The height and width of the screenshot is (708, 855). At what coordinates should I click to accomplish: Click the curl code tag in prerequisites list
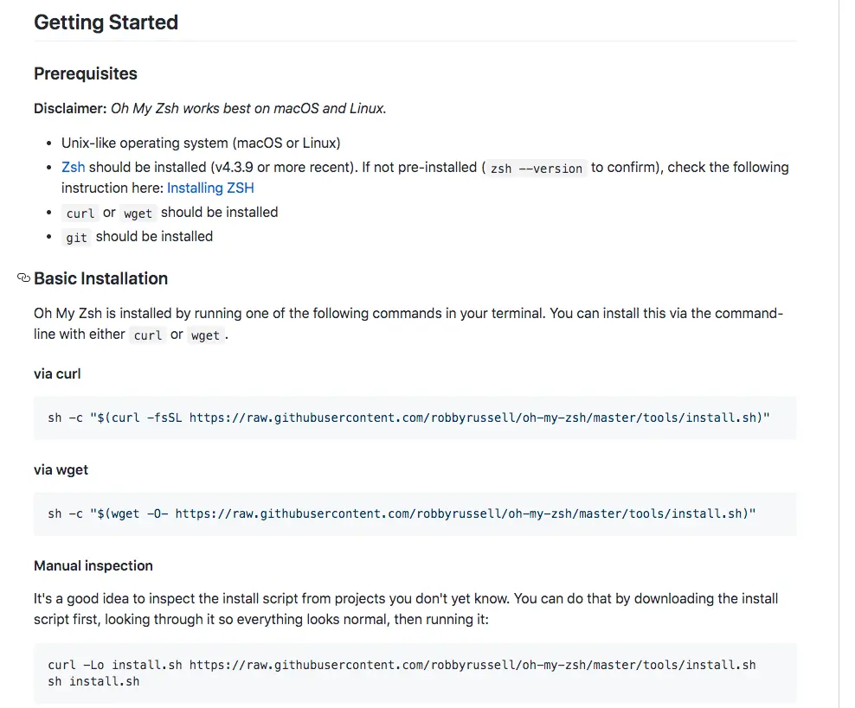coord(80,214)
